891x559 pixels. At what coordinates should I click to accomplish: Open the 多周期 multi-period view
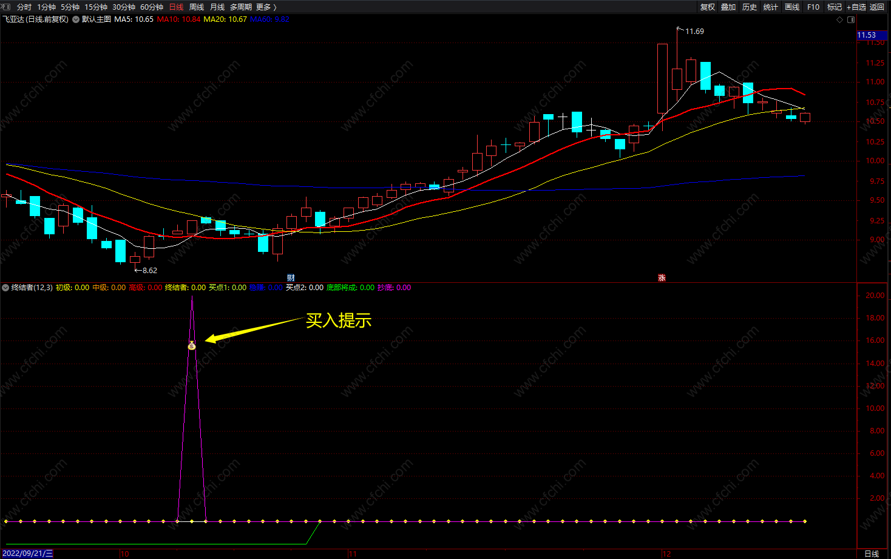tap(241, 7)
